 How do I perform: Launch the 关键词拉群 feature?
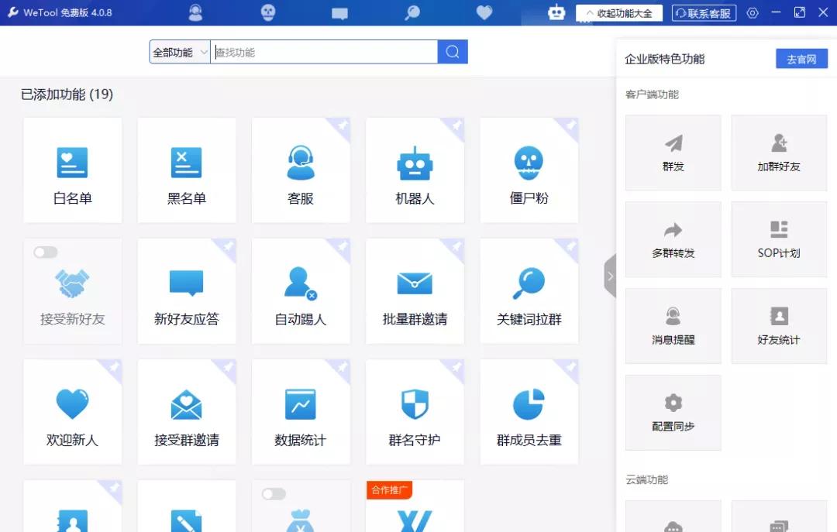[529, 291]
